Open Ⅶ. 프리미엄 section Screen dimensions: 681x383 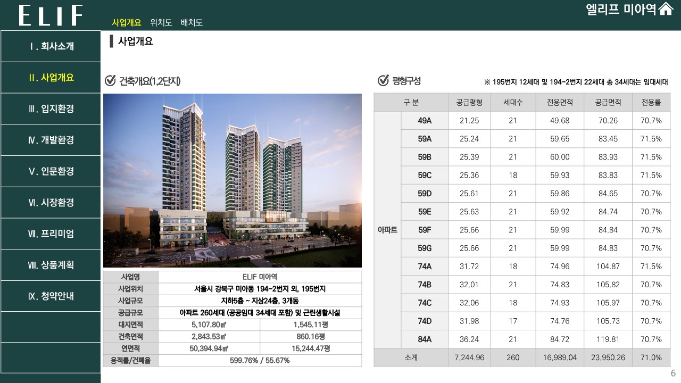coord(51,234)
